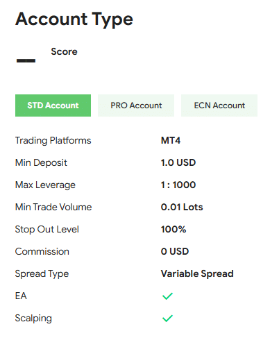Switch to the PRO Account tab

coord(136,105)
